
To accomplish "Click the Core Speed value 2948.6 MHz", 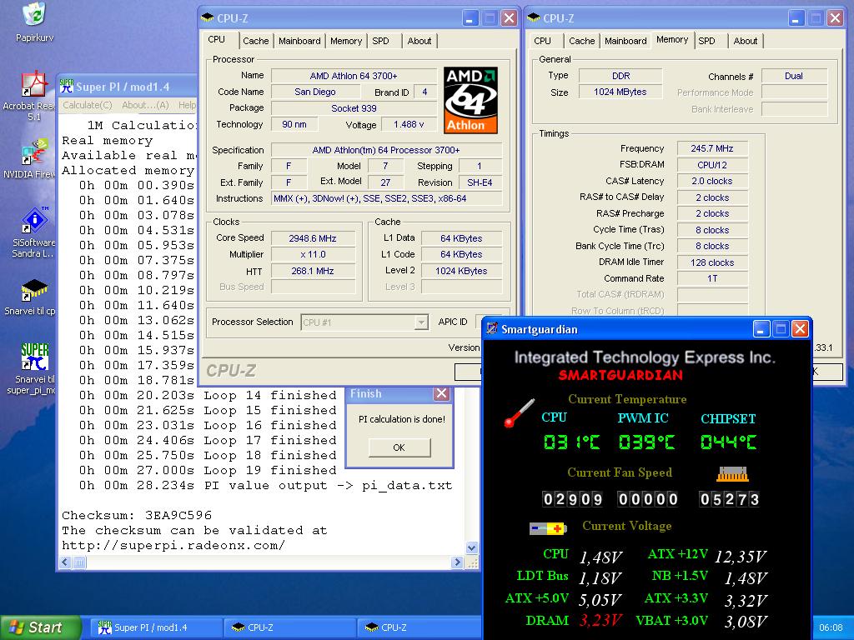I will click(313, 238).
